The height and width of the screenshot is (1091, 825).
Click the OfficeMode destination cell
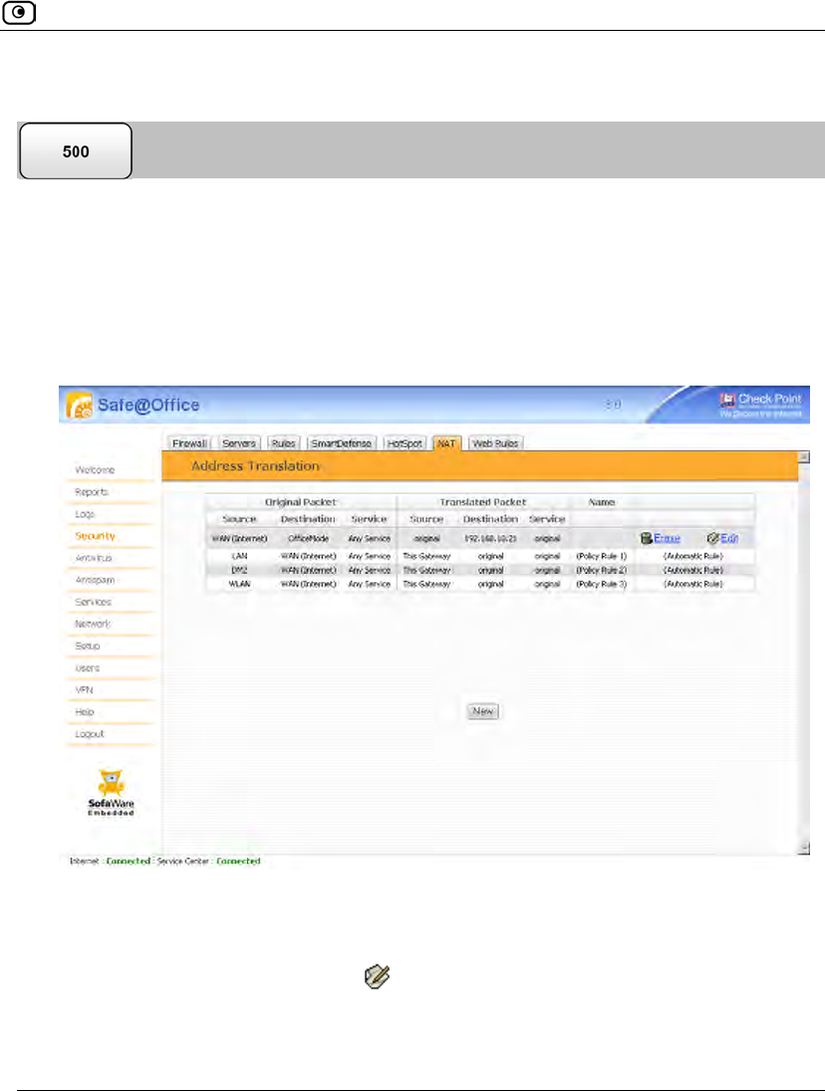coord(308,539)
